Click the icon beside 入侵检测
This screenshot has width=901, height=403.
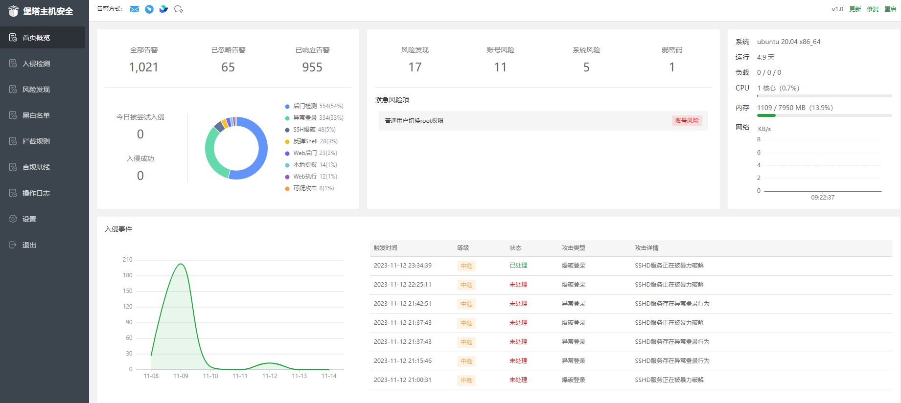(x=13, y=64)
